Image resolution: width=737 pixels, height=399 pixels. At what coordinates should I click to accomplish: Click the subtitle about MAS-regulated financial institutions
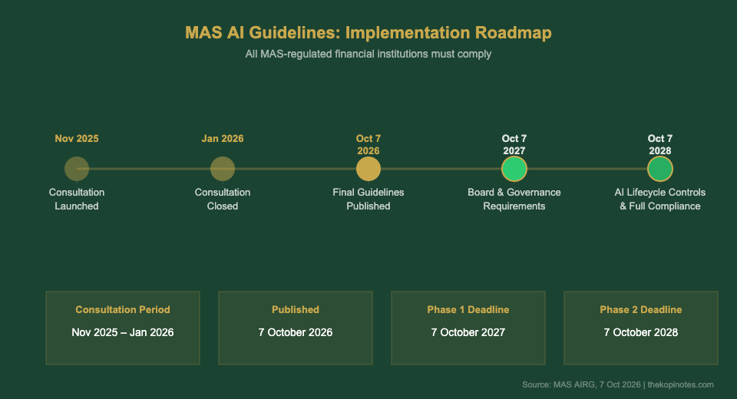(x=368, y=54)
